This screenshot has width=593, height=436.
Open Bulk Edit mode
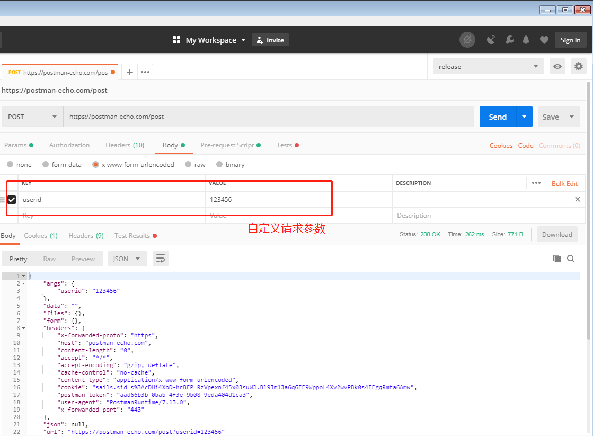tap(564, 183)
